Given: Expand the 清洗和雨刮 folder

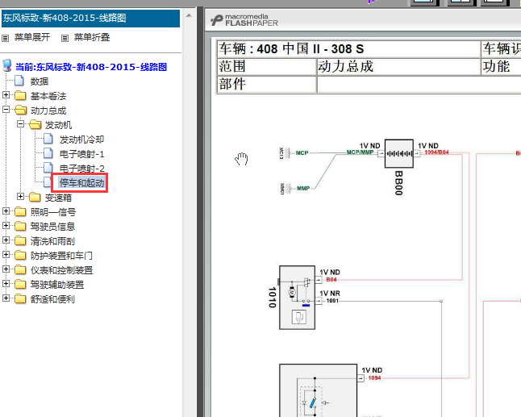Looking at the screenshot, I should point(6,240).
